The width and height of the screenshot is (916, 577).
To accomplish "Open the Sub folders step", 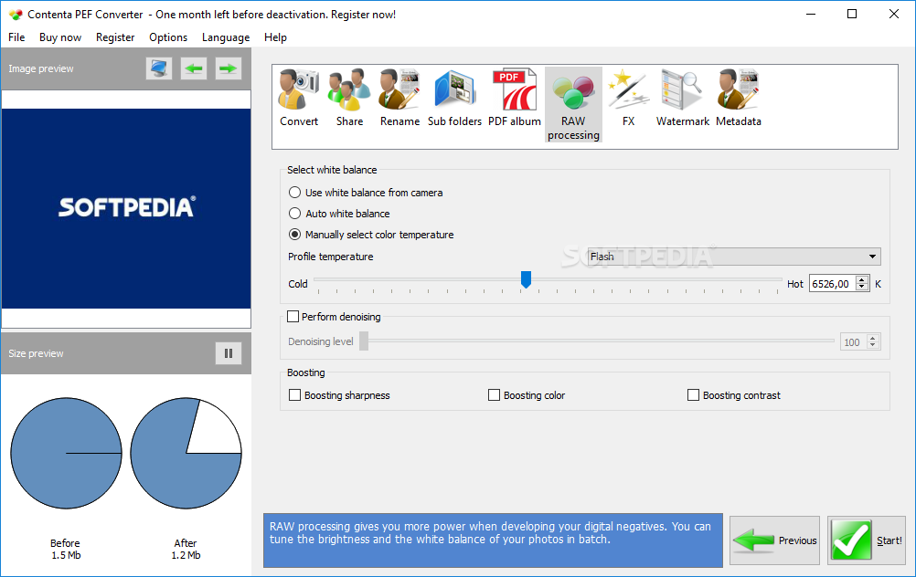I will pyautogui.click(x=454, y=98).
